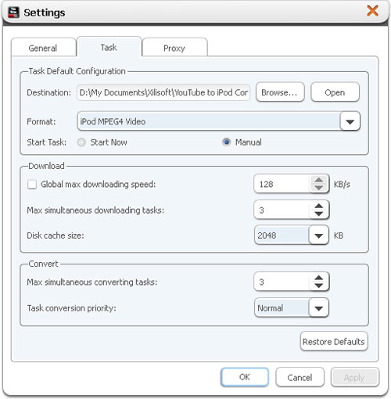Open Task conversion priority dropdown arrow
The image size is (391, 399).
[x=318, y=308]
